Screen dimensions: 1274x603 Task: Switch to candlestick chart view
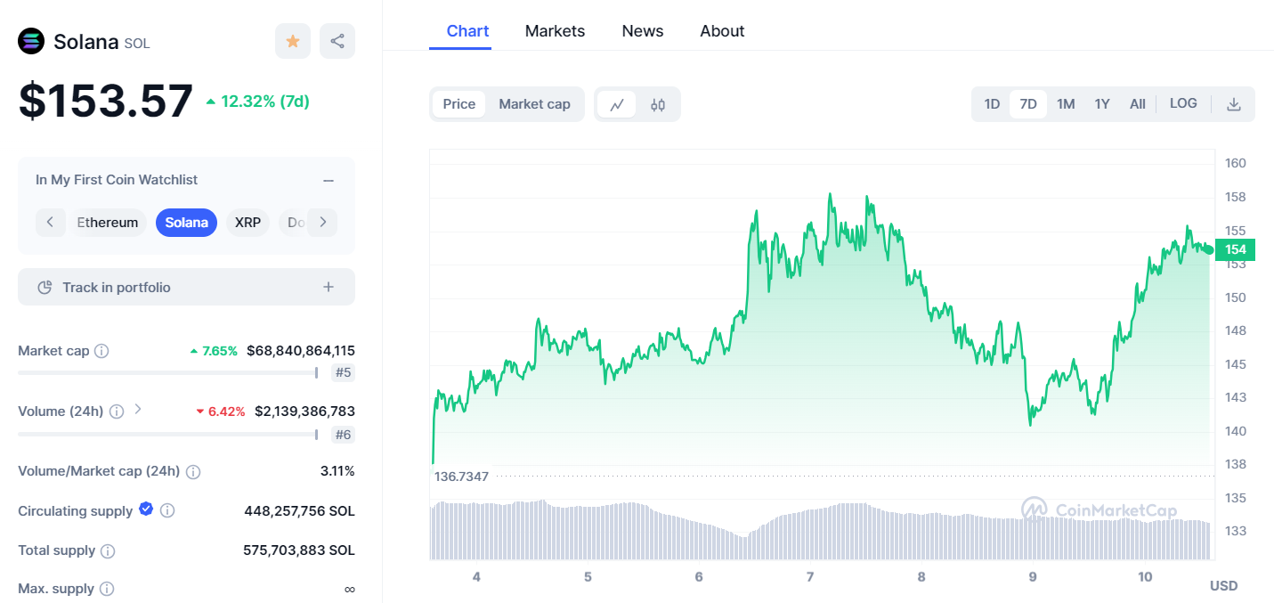(x=658, y=104)
